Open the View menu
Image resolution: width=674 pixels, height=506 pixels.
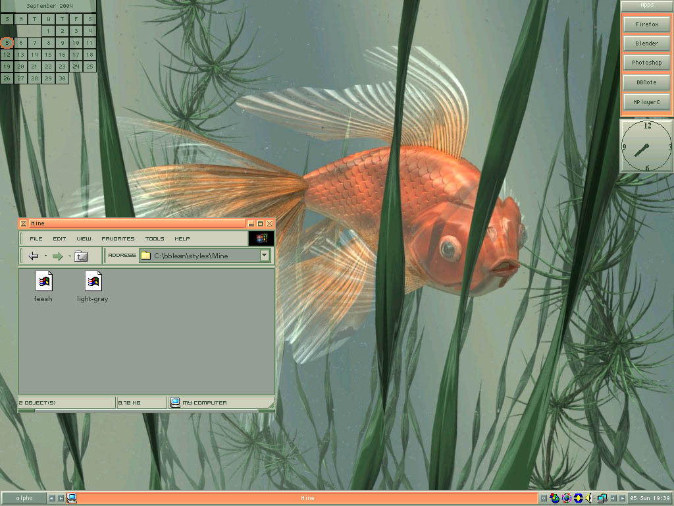[x=84, y=239]
